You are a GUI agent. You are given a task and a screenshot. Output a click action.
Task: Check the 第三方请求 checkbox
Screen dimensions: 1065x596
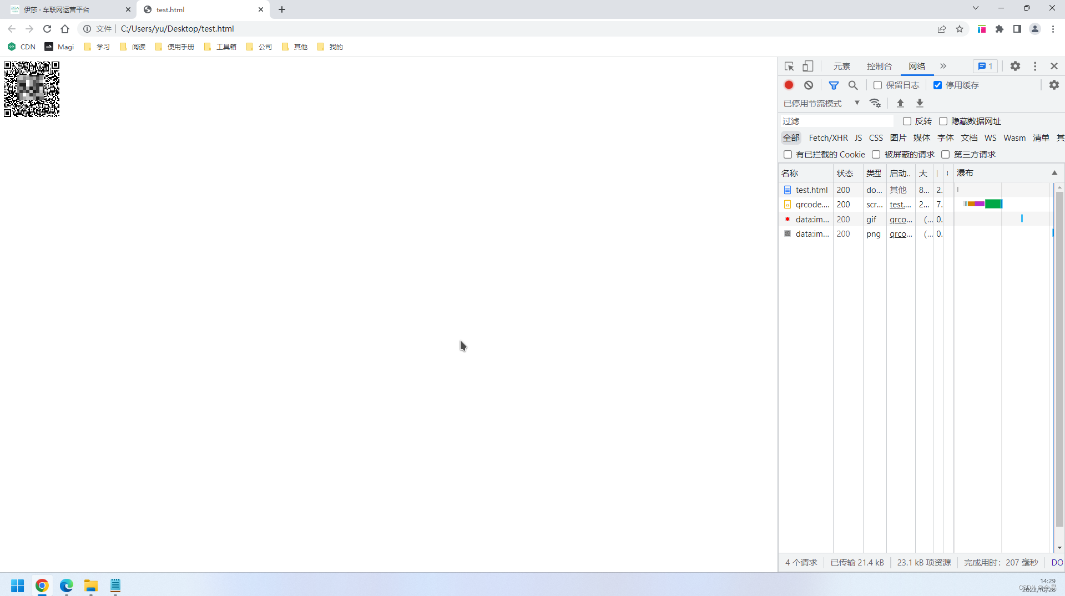pos(945,154)
